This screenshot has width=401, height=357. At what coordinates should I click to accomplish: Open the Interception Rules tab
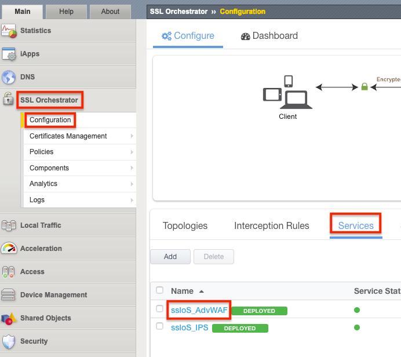coord(271,225)
